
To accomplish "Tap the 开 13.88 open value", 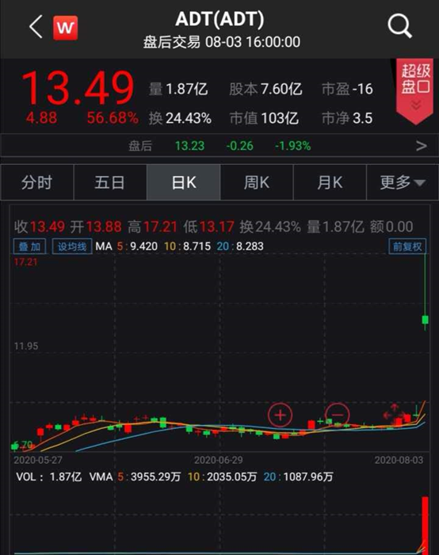I will 96,227.
